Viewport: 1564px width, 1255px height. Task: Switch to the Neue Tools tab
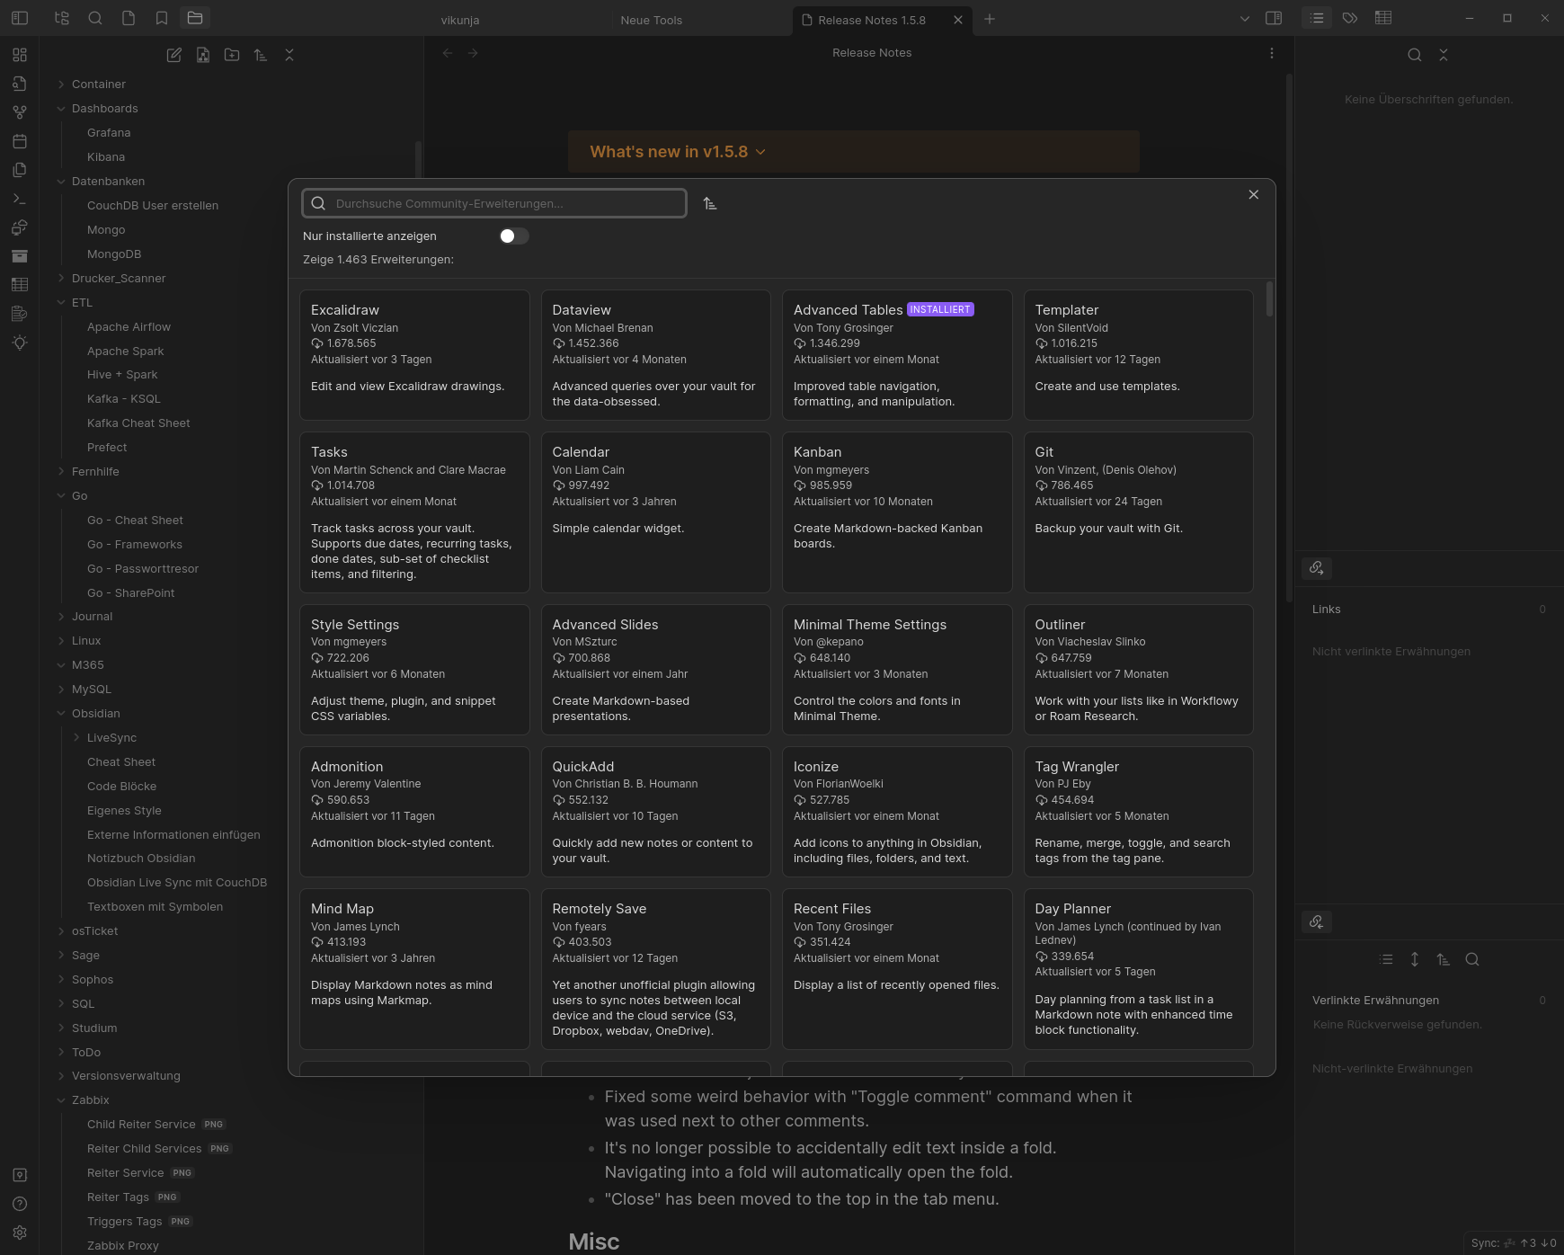651,20
